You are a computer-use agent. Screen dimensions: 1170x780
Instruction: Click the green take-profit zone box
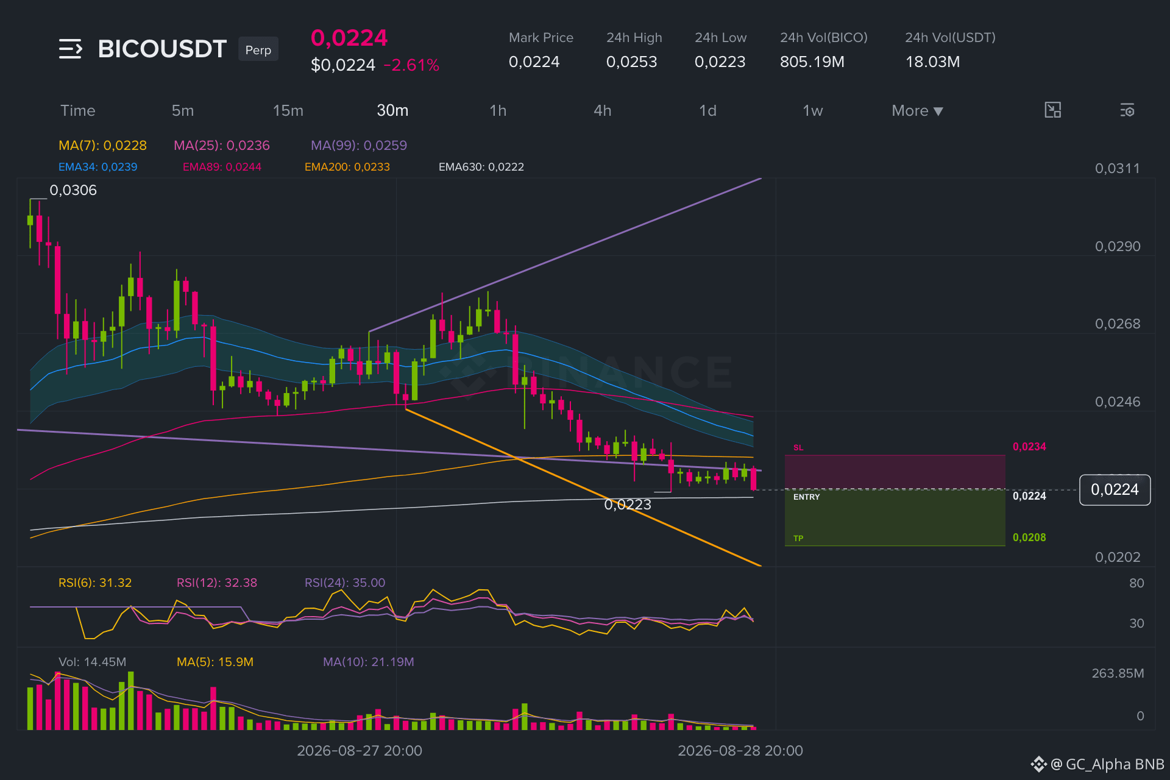pyautogui.click(x=895, y=518)
